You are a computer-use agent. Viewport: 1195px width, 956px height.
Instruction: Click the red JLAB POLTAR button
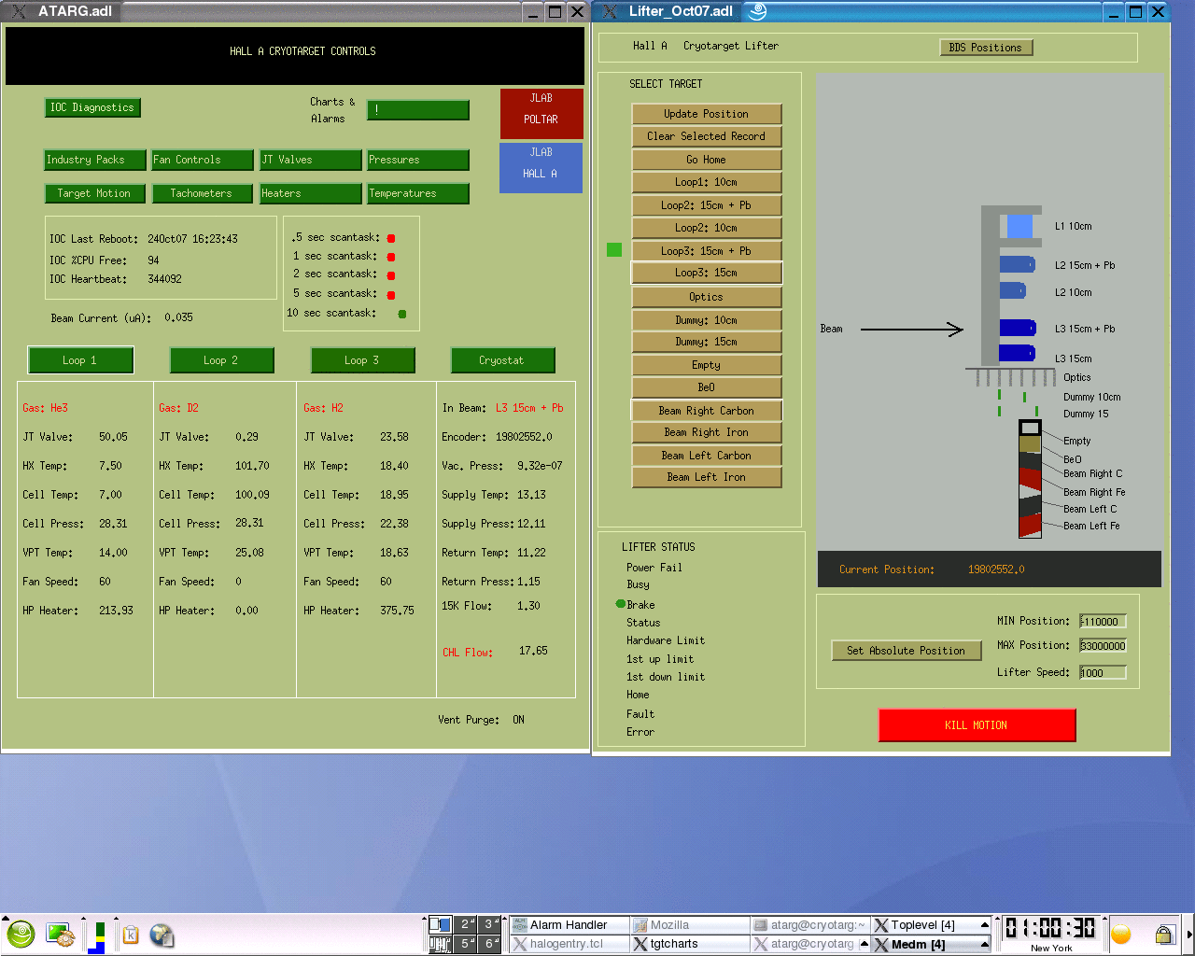541,113
